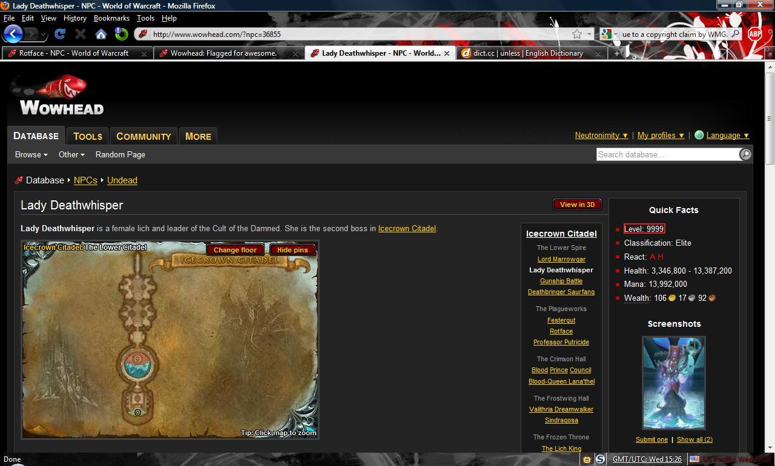Select the Database site tab

pos(36,136)
